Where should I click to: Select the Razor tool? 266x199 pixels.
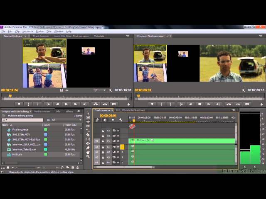88,135
